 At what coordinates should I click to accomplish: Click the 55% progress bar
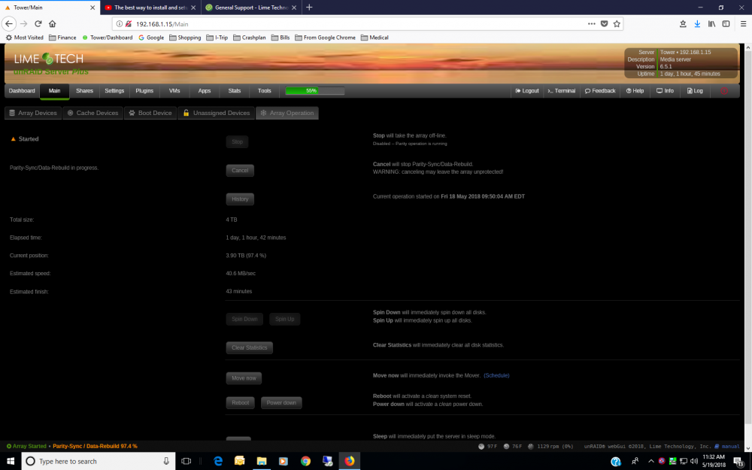tap(314, 91)
